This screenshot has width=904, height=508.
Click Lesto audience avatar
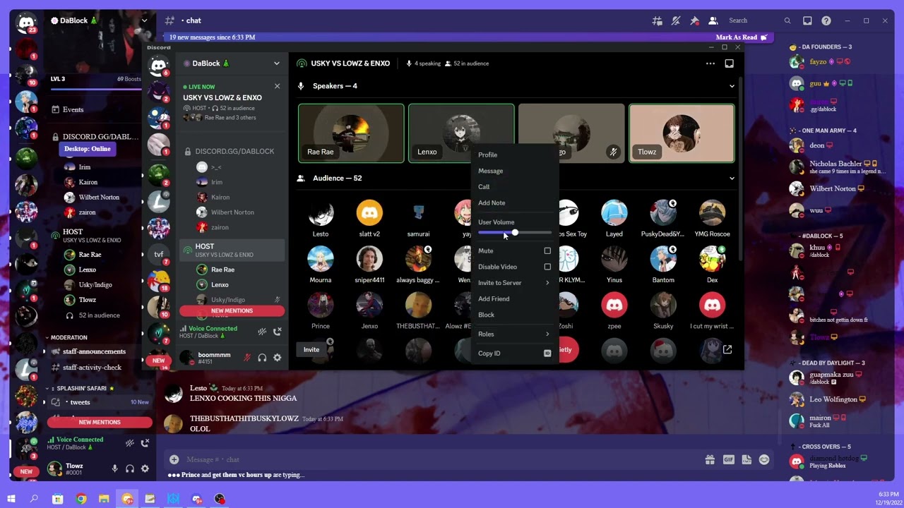point(321,212)
